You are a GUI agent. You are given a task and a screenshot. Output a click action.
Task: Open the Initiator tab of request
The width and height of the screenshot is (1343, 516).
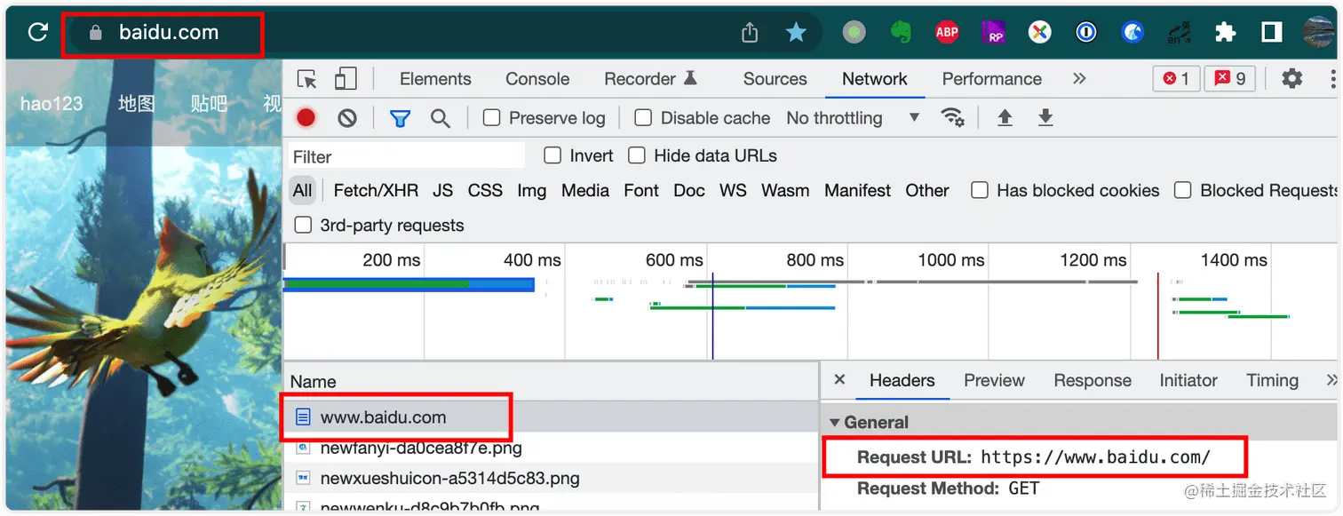1188,380
